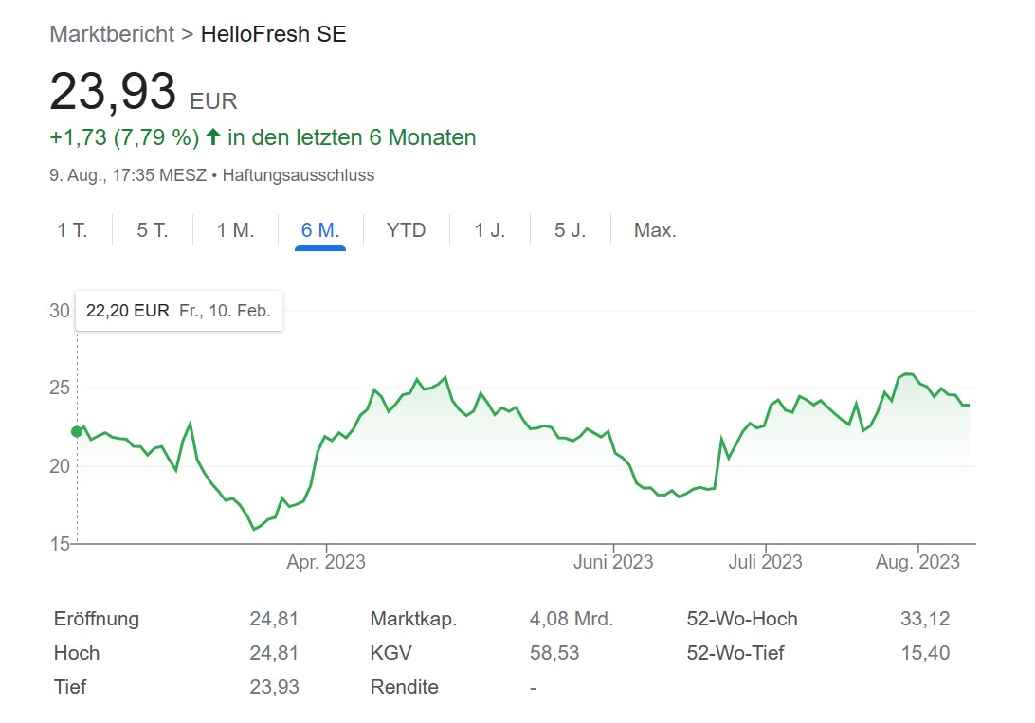Click the green upward trend arrow

[212, 136]
